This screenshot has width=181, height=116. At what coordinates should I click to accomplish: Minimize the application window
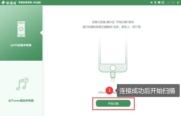[x=168, y=3]
